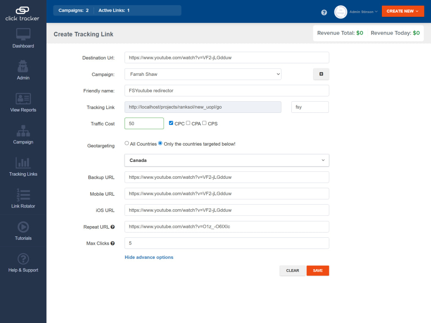Click the click tracker logo
Viewport: 431px width, 323px height.
click(22, 14)
